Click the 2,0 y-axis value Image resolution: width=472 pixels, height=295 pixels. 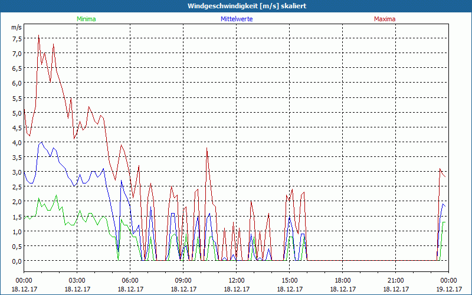[x=17, y=202]
